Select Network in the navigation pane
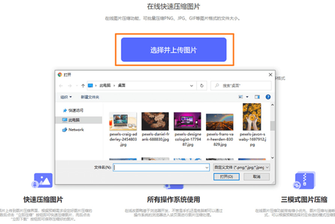This screenshot has height=224, width=335. [73, 130]
